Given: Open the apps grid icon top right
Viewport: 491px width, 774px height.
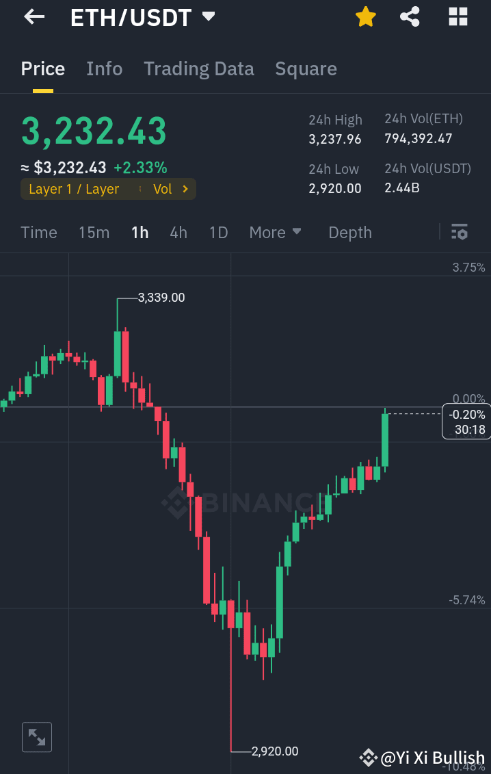Looking at the screenshot, I should pos(457,16).
